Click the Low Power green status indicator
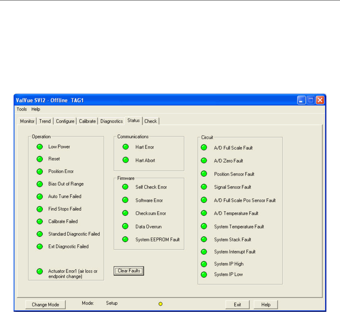 click(x=40, y=147)
